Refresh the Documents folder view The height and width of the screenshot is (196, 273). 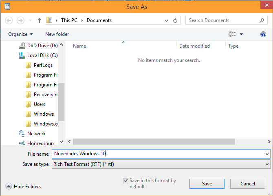tap(176, 20)
